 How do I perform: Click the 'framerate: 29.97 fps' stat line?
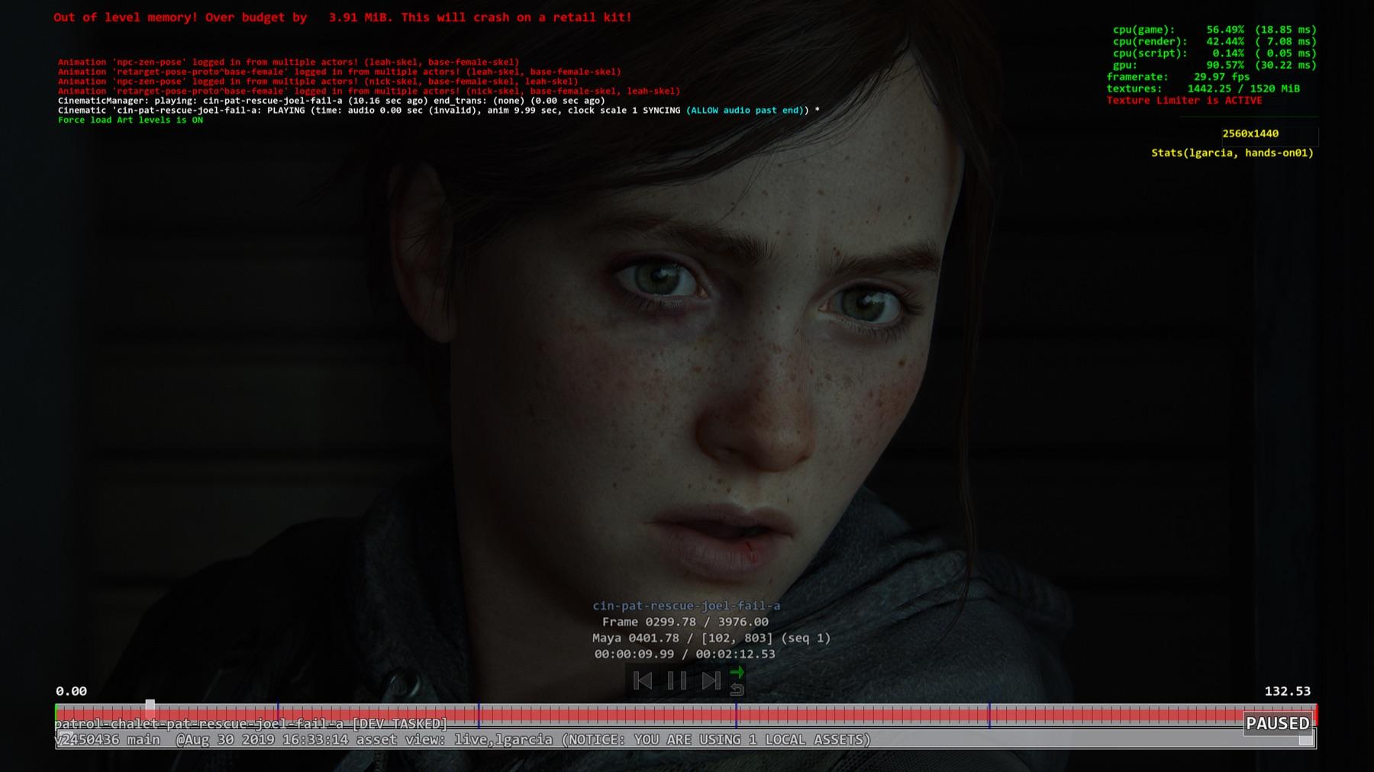(x=1178, y=76)
